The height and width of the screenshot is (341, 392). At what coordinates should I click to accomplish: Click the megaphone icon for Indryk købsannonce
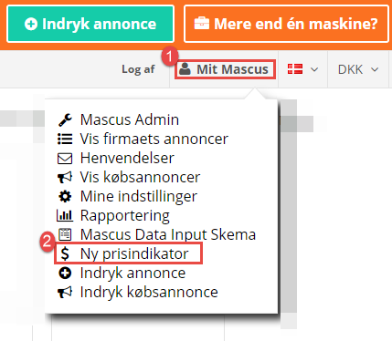[x=65, y=292]
